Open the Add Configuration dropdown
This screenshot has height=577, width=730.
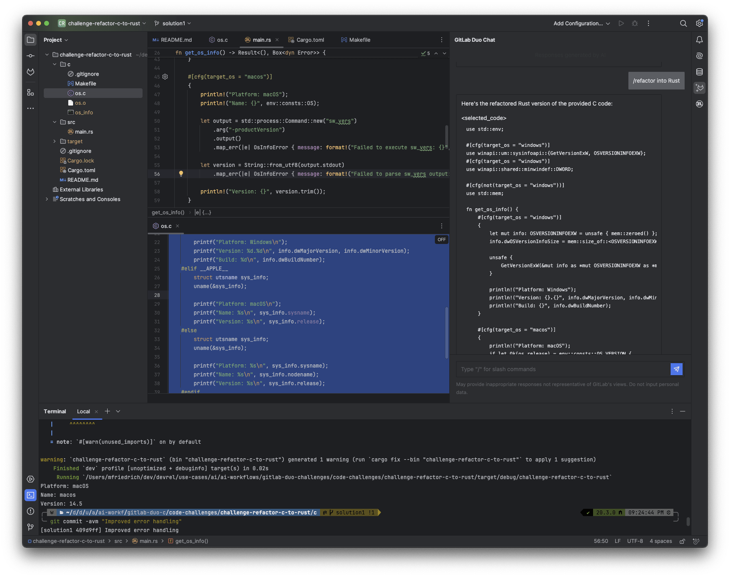point(582,23)
